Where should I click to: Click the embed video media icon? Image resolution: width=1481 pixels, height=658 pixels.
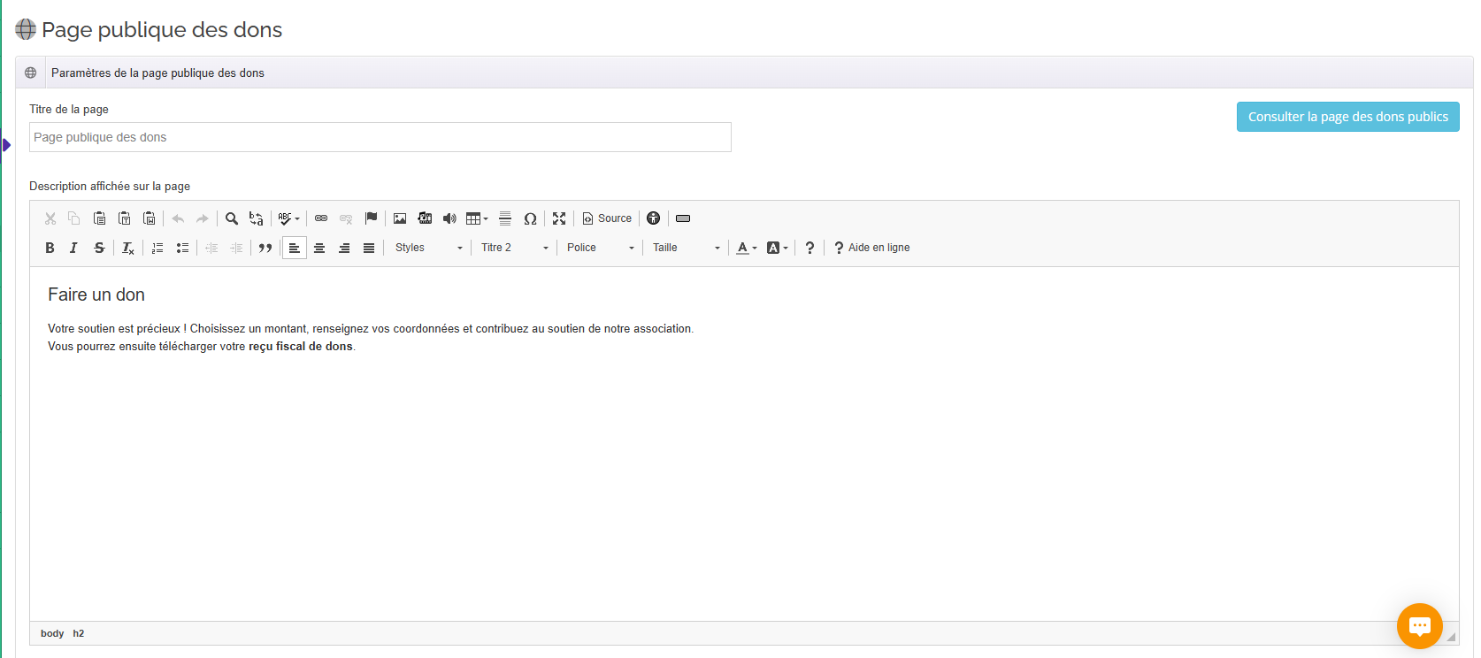click(425, 218)
